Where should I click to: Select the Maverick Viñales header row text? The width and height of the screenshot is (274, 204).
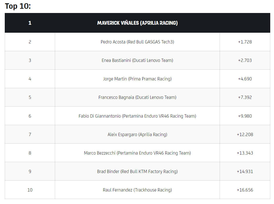137,23
